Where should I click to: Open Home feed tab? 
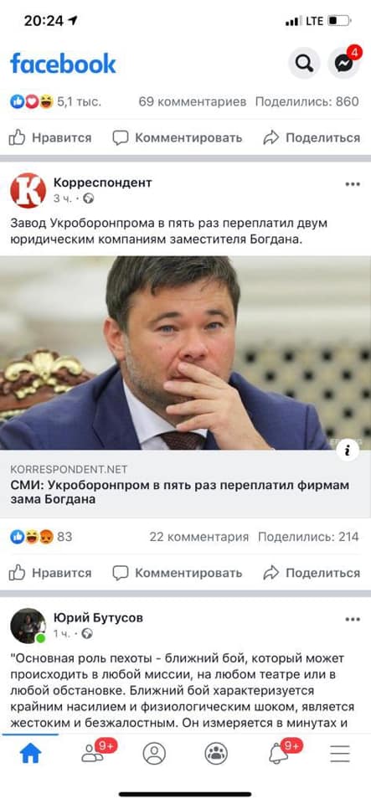point(31,753)
